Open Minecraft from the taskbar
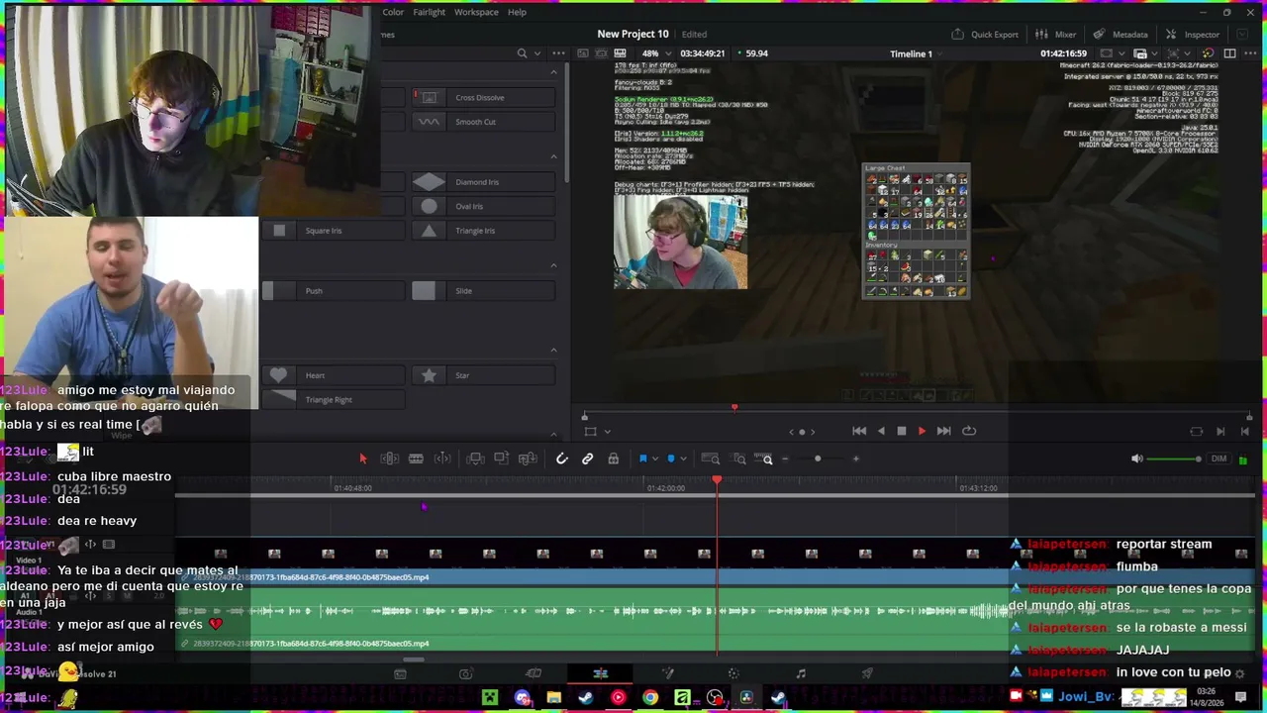The image size is (1267, 713). coord(490,698)
